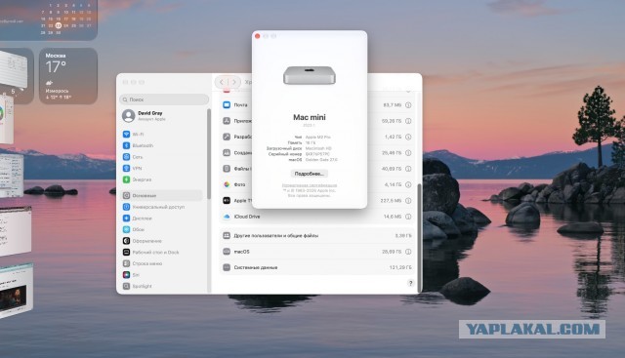
Task: Open the Дисплеи displays sidebar icon
Action: coord(126,219)
